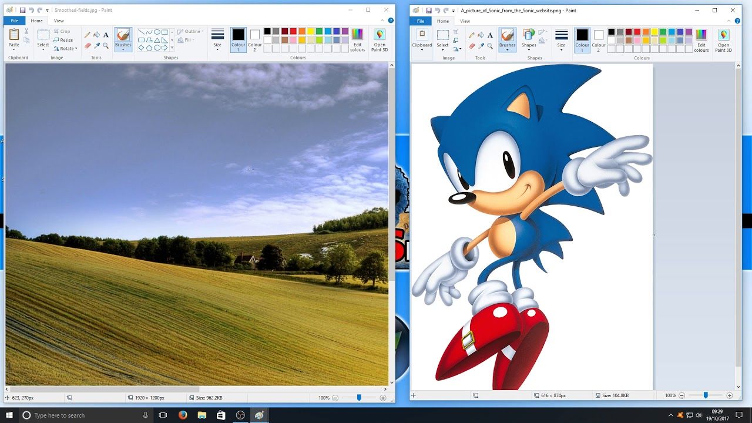The height and width of the screenshot is (423, 752).
Task: Save Smoothed-fields.jpg using the quick access icon
Action: [x=22, y=10]
